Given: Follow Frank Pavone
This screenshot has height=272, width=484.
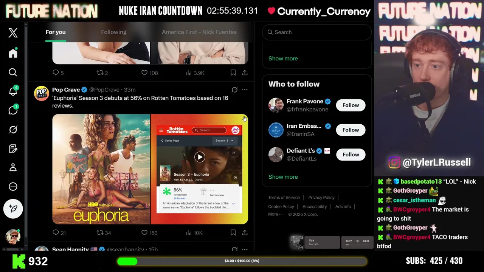Looking at the screenshot, I should 351,105.
